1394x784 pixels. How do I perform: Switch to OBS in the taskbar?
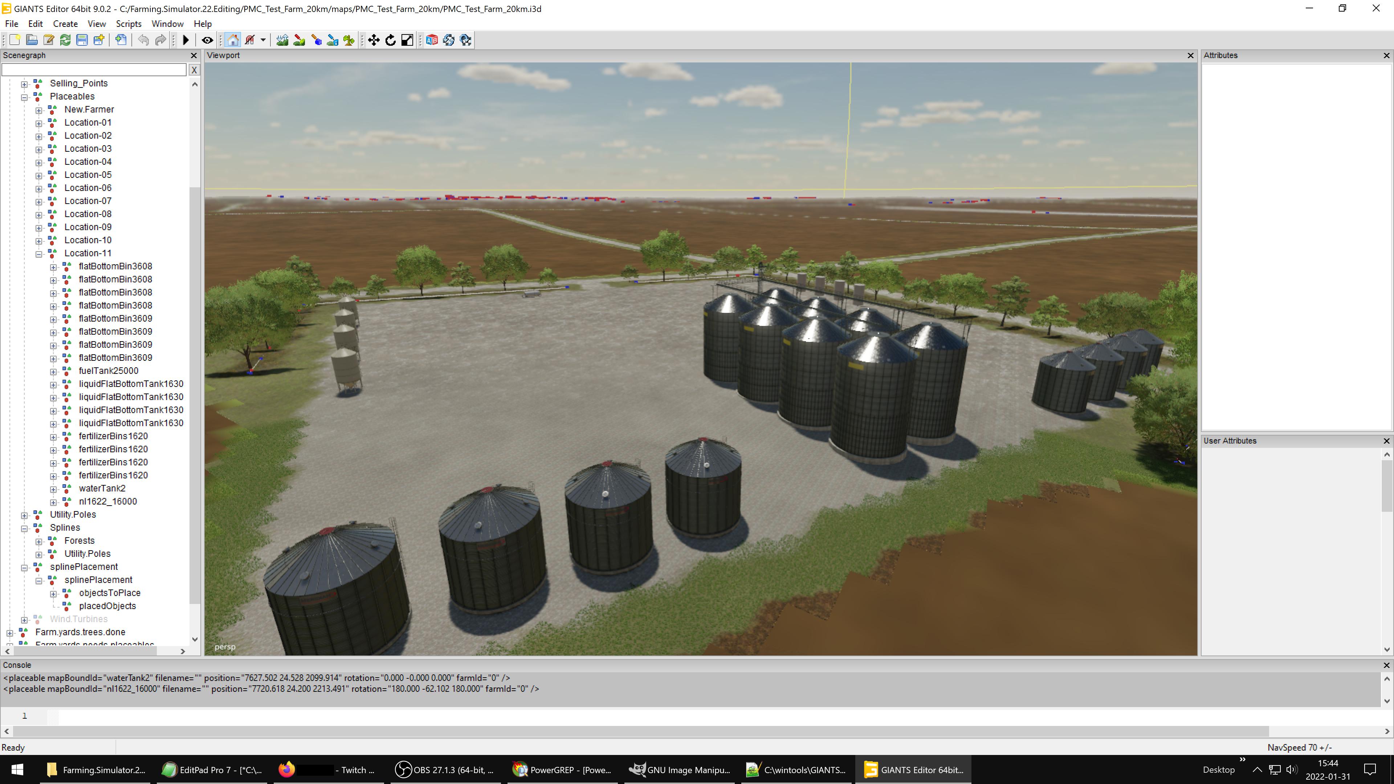pyautogui.click(x=445, y=770)
